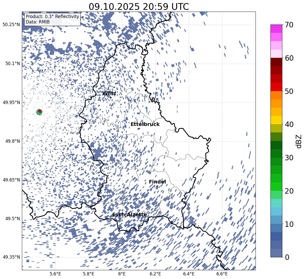305x279 pixels.
Task: Pick the bright green colorbar swatch near 20 dBZ
Action: (276, 186)
